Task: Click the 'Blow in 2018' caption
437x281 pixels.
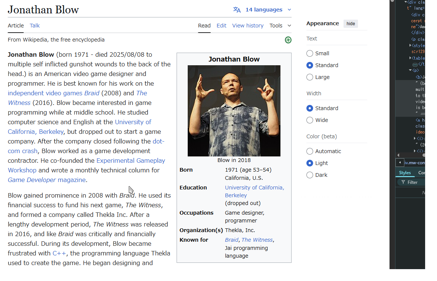Action: pyautogui.click(x=234, y=160)
